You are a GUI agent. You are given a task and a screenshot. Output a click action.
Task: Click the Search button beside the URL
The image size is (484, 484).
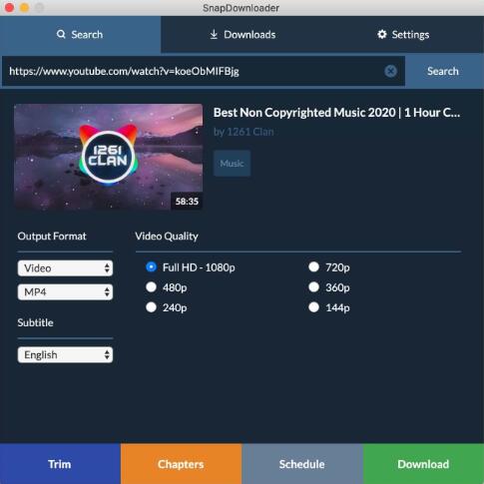tap(443, 71)
